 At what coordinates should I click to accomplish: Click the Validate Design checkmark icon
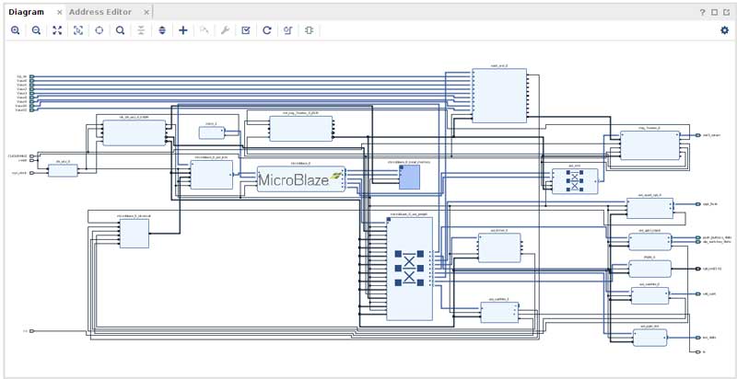pyautogui.click(x=246, y=30)
